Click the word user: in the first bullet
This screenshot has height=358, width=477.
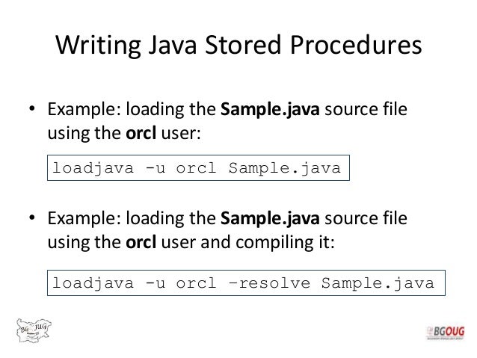[181, 134]
